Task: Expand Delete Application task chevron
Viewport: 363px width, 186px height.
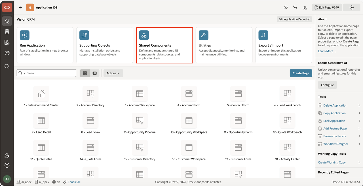Action: click(359, 105)
